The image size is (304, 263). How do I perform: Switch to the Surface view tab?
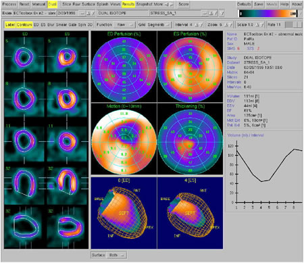(88, 4)
